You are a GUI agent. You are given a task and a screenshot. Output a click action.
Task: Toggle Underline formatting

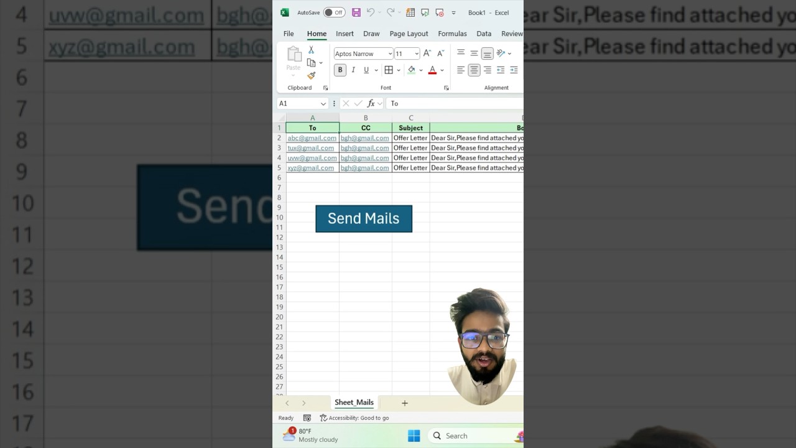tap(366, 70)
